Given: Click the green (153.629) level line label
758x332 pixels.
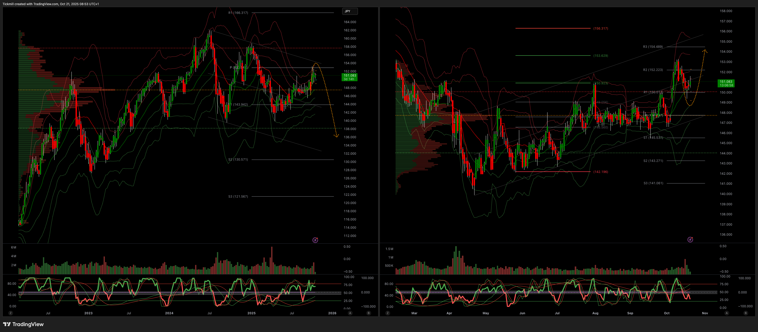Looking at the screenshot, I should pos(601,56).
